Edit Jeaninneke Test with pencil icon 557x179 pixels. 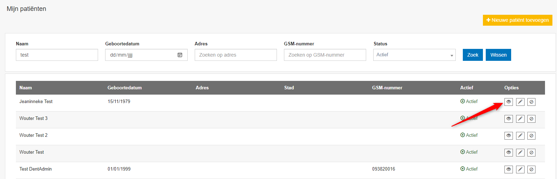coord(520,102)
